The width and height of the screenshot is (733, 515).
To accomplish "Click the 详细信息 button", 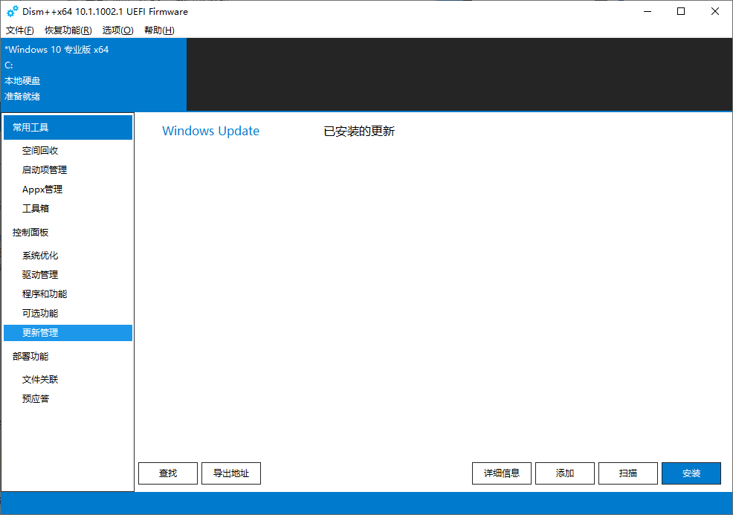I will coord(502,473).
